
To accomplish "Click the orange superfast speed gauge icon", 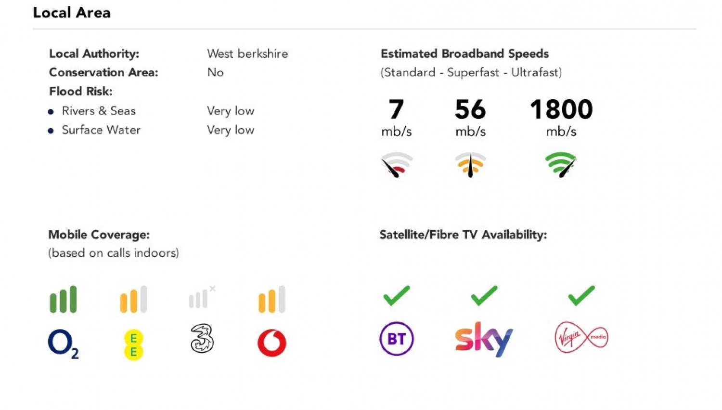I will pyautogui.click(x=470, y=165).
